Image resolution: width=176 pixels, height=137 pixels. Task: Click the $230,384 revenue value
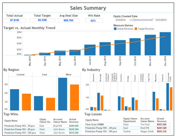[74, 129]
